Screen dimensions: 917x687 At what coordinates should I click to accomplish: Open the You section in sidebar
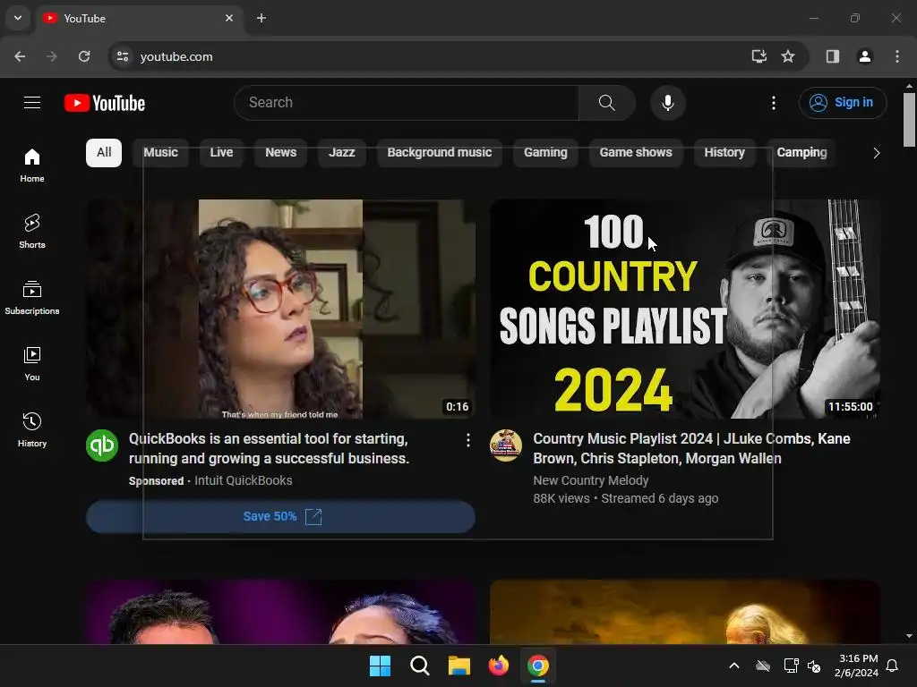tap(32, 363)
